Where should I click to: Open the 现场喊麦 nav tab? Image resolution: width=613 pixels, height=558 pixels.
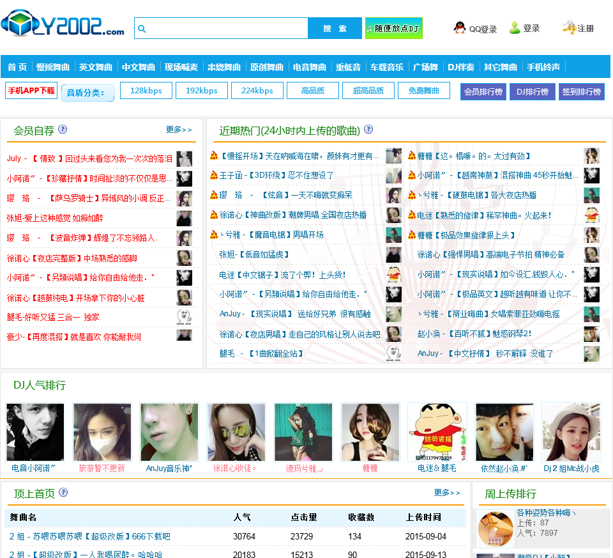click(x=181, y=67)
